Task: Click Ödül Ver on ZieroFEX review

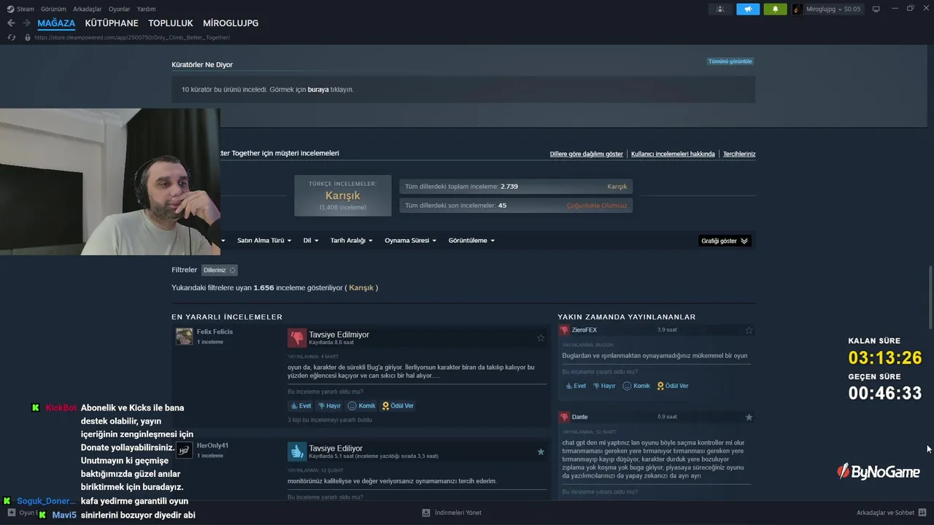Action: point(673,386)
